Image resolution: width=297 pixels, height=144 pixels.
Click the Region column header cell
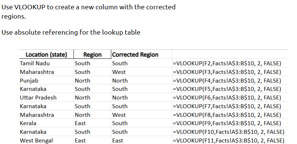pyautogui.click(x=93, y=54)
